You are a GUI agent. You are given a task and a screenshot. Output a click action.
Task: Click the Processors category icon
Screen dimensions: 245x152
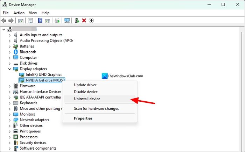[16, 137]
